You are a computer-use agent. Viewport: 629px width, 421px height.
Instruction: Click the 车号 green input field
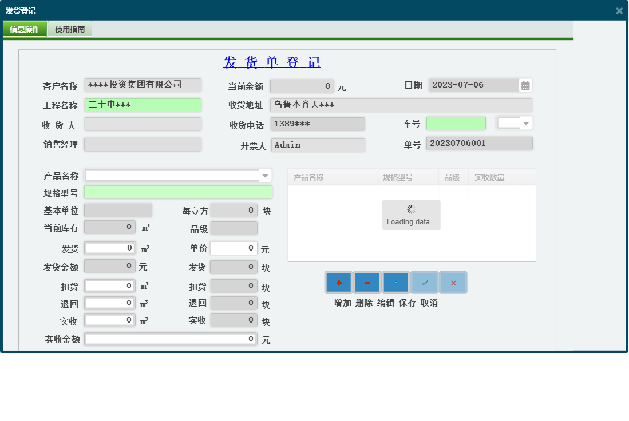point(456,124)
